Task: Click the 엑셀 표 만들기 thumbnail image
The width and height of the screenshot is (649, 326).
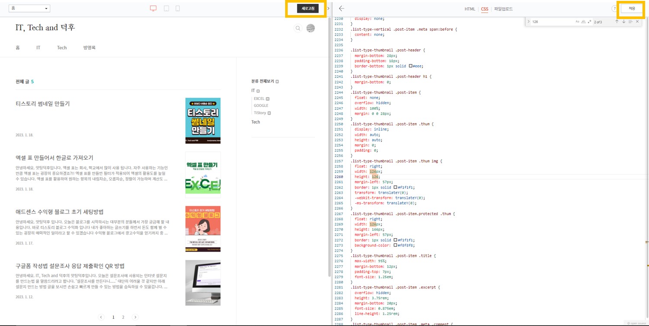Action: (x=203, y=175)
